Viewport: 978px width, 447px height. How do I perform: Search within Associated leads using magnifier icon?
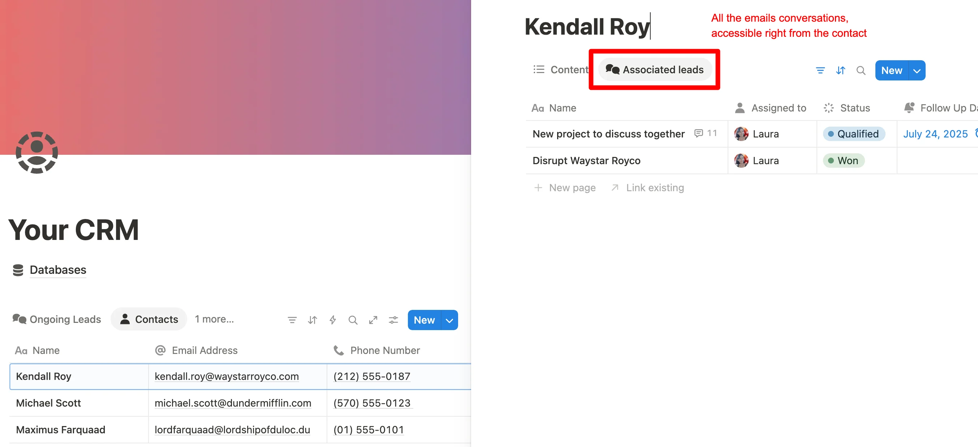861,70
